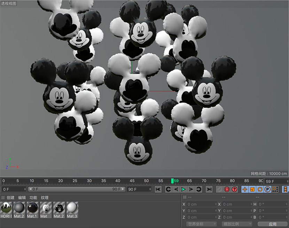The image size is (289, 228).
Task: Open the 创建 menu
Action: coord(10,198)
